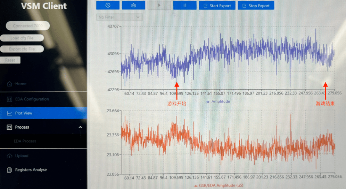This screenshot has width=346, height=189.
Task: Open the No Filter dropdown
Action: click(x=119, y=17)
